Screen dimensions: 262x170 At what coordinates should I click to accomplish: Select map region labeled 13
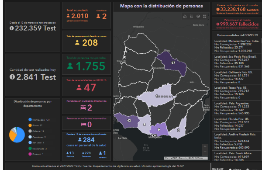pyautogui.click(x=127, y=120)
